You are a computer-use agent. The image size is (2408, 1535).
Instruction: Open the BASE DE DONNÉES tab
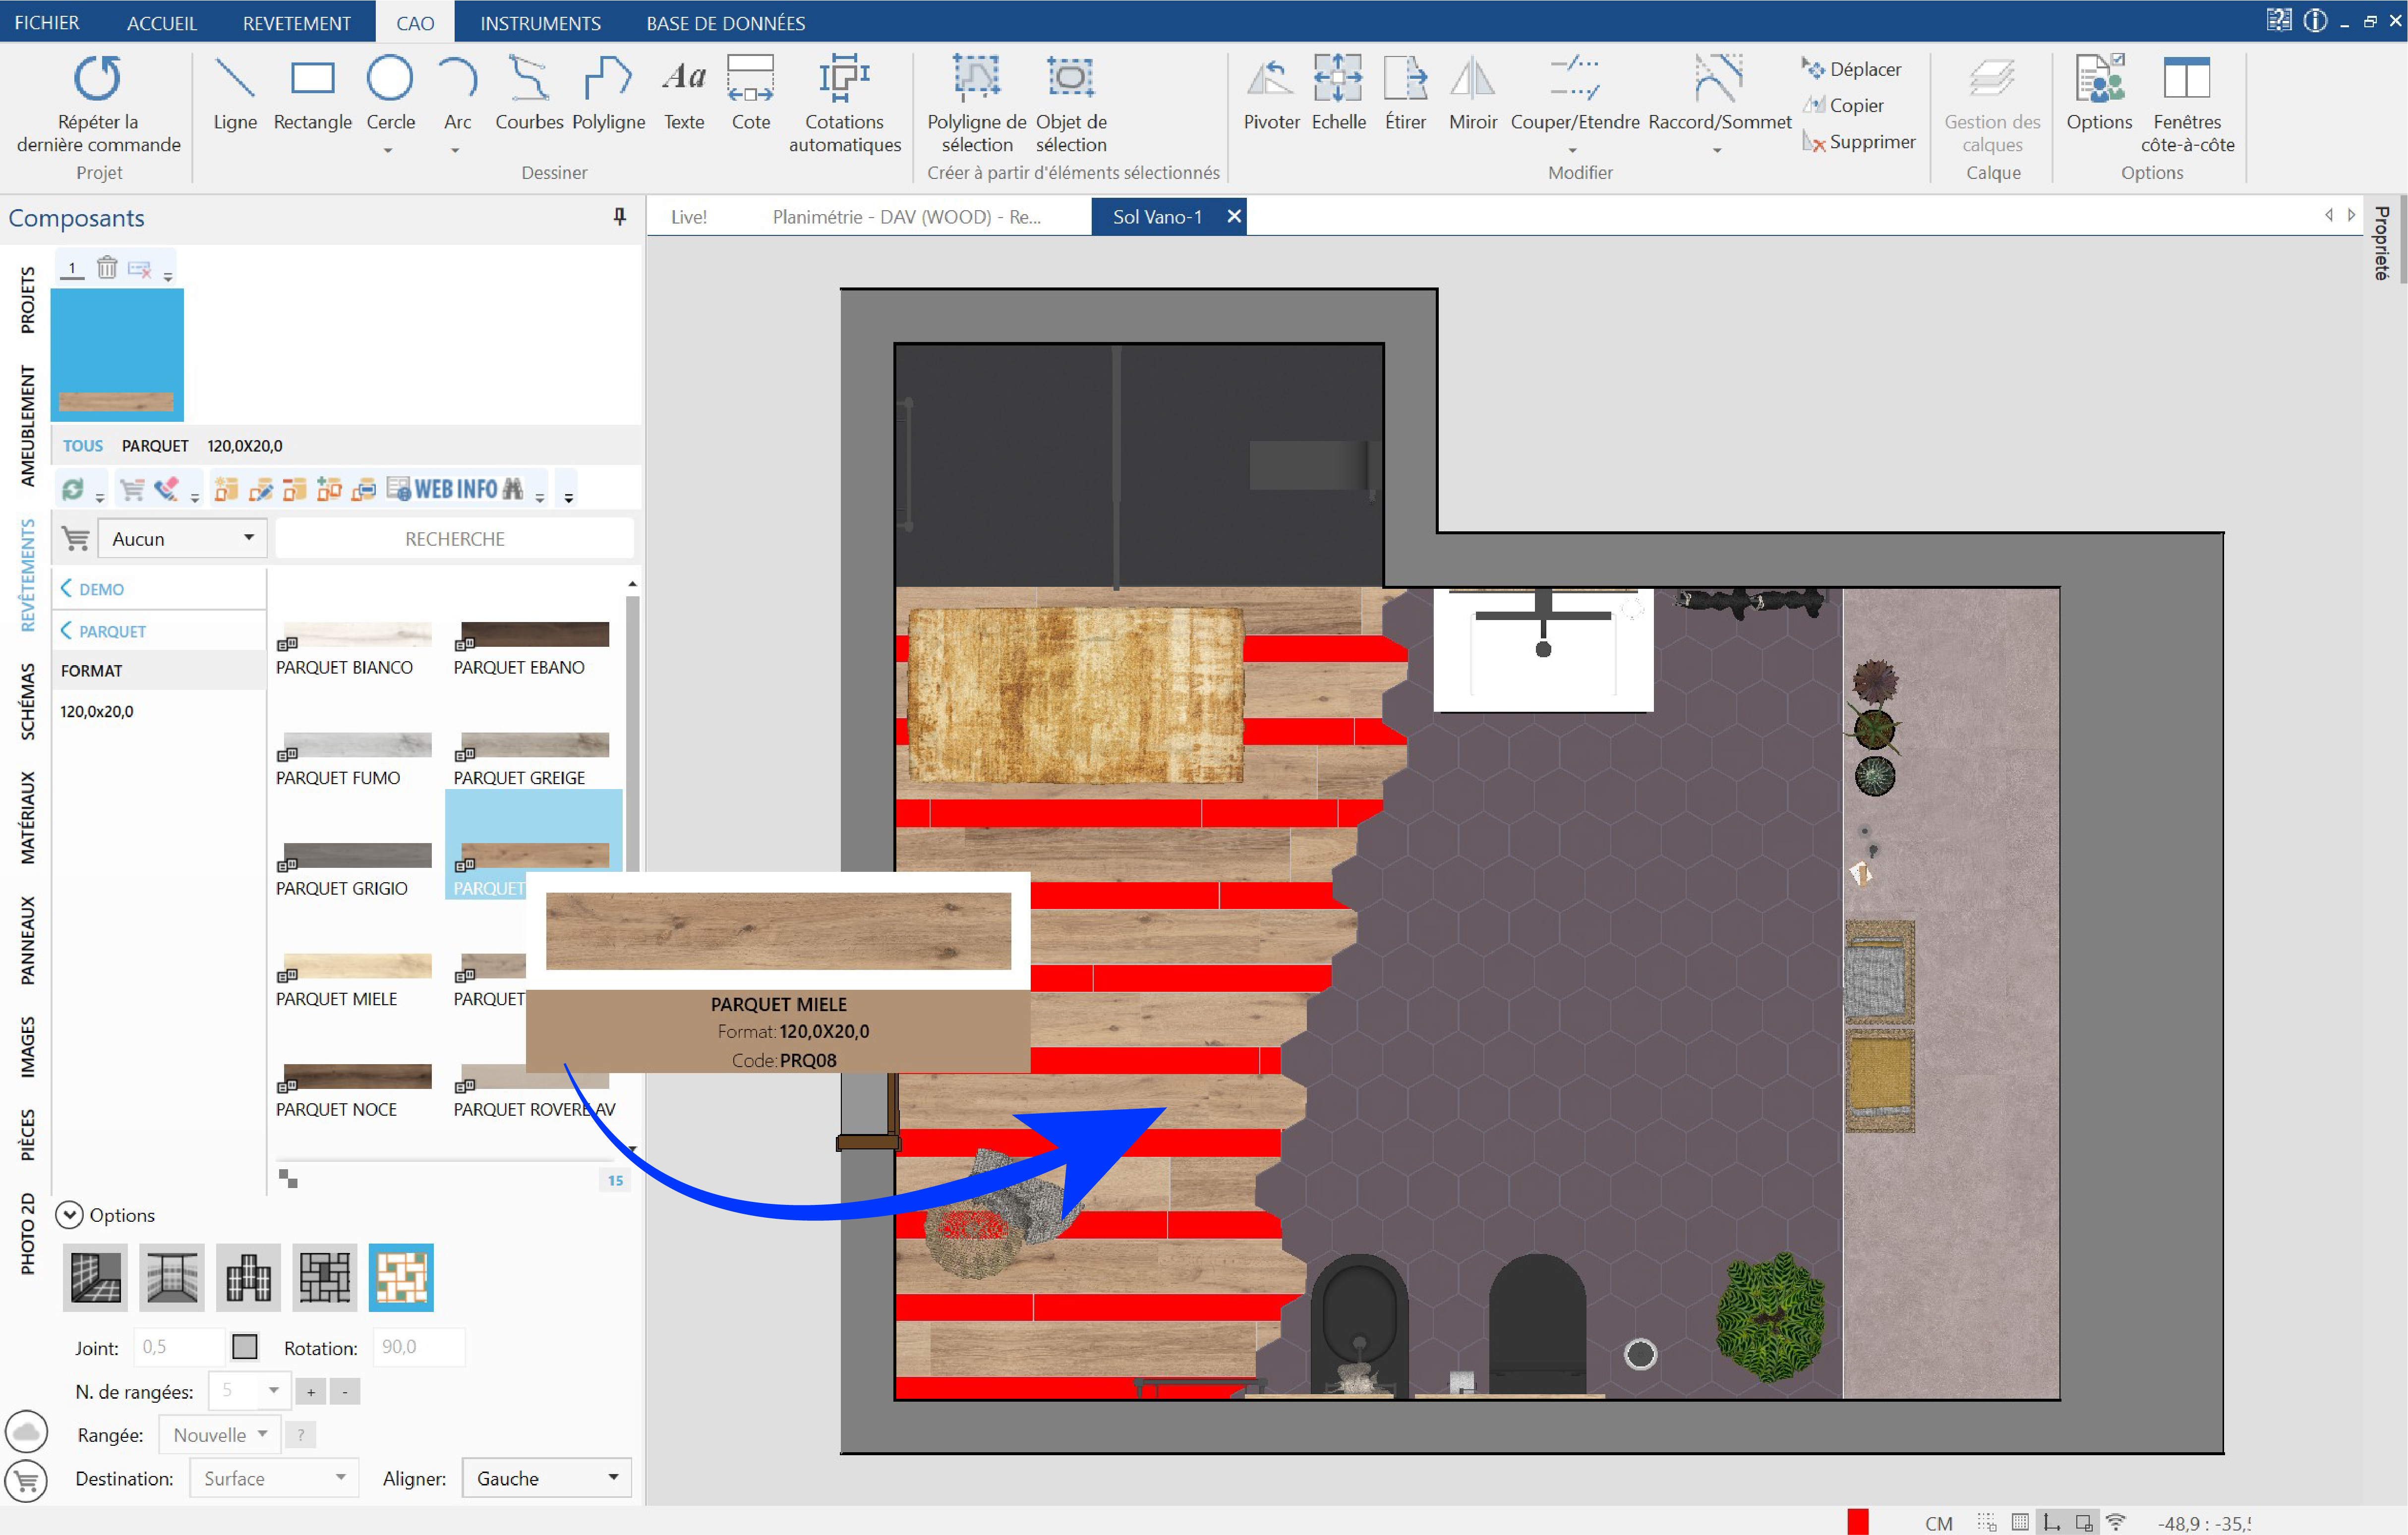[x=725, y=22]
